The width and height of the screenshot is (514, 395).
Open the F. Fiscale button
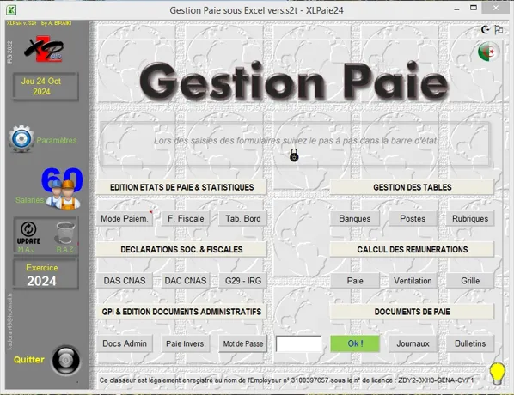click(186, 218)
